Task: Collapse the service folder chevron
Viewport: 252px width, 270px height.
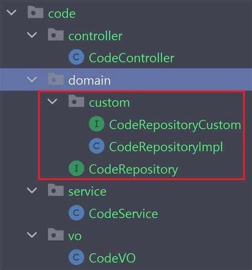Action: 32,191
